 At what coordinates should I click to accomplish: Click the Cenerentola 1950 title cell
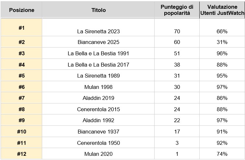98,143
